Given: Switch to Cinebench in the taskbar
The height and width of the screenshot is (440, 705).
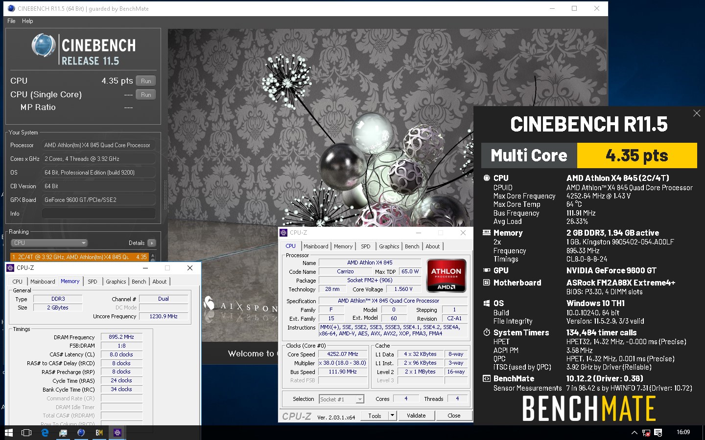Looking at the screenshot, I should point(81,433).
